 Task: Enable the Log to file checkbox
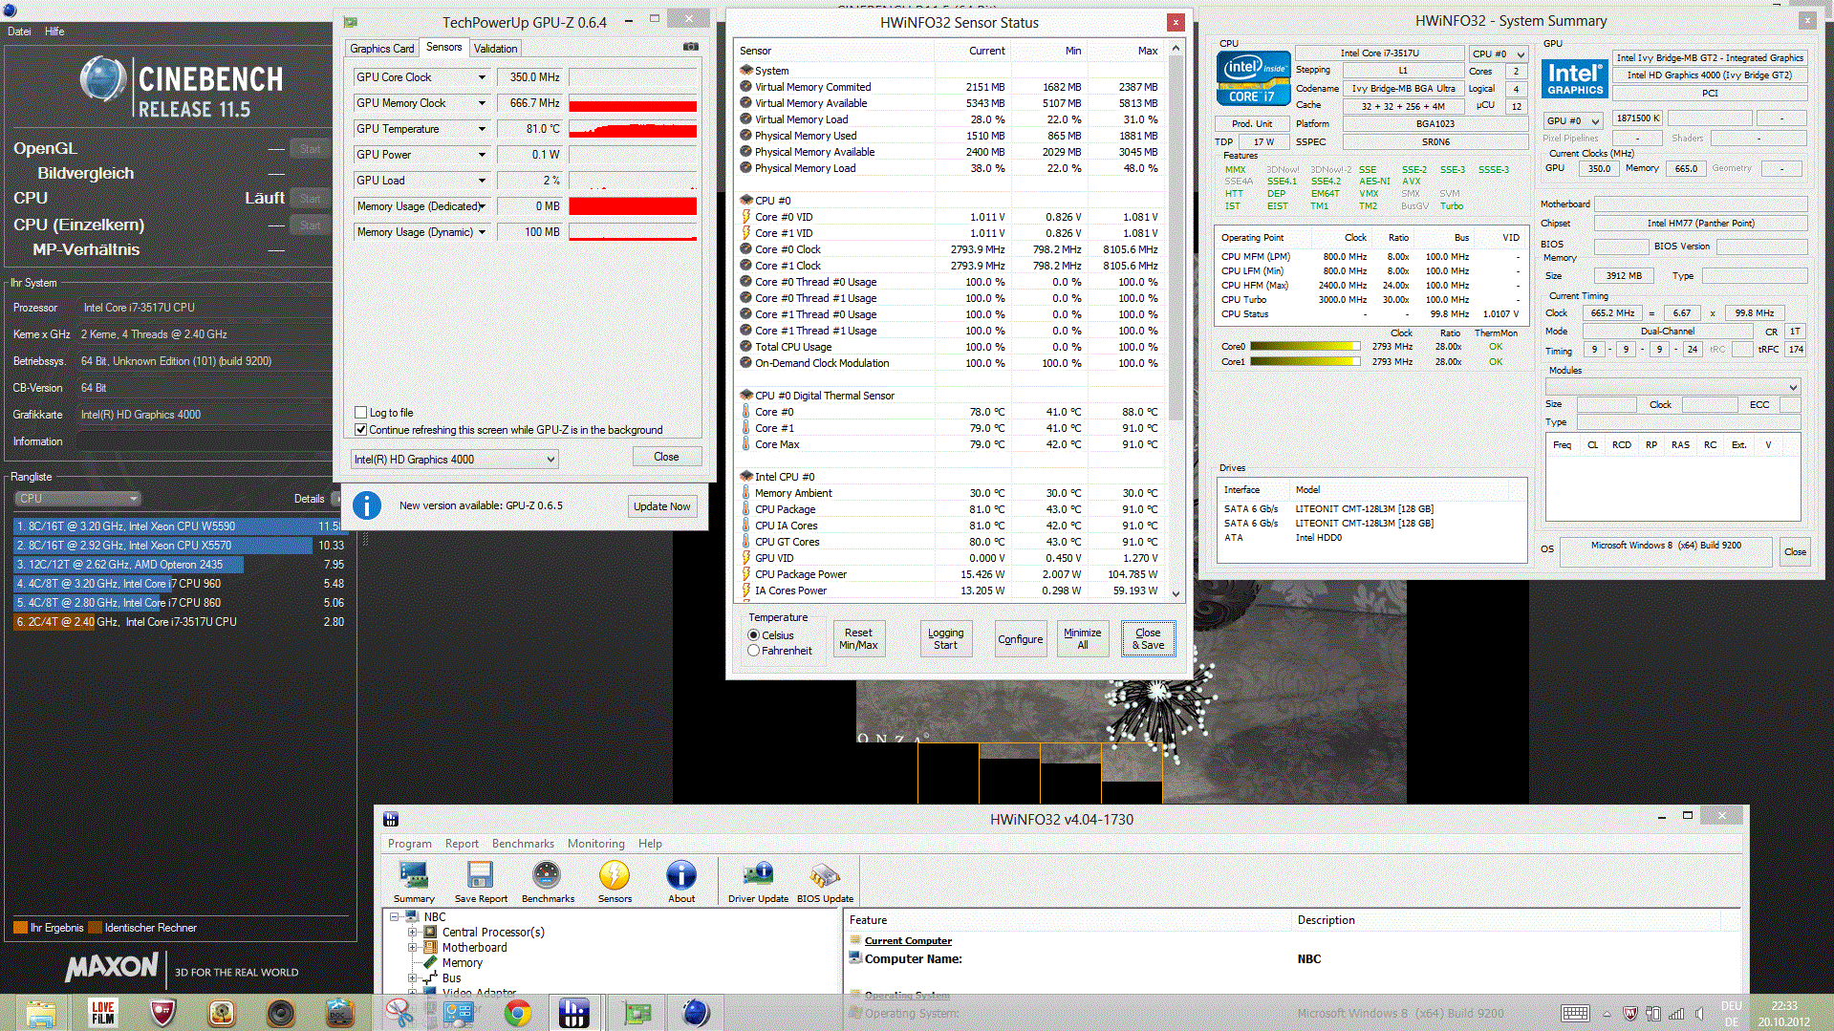[360, 413]
